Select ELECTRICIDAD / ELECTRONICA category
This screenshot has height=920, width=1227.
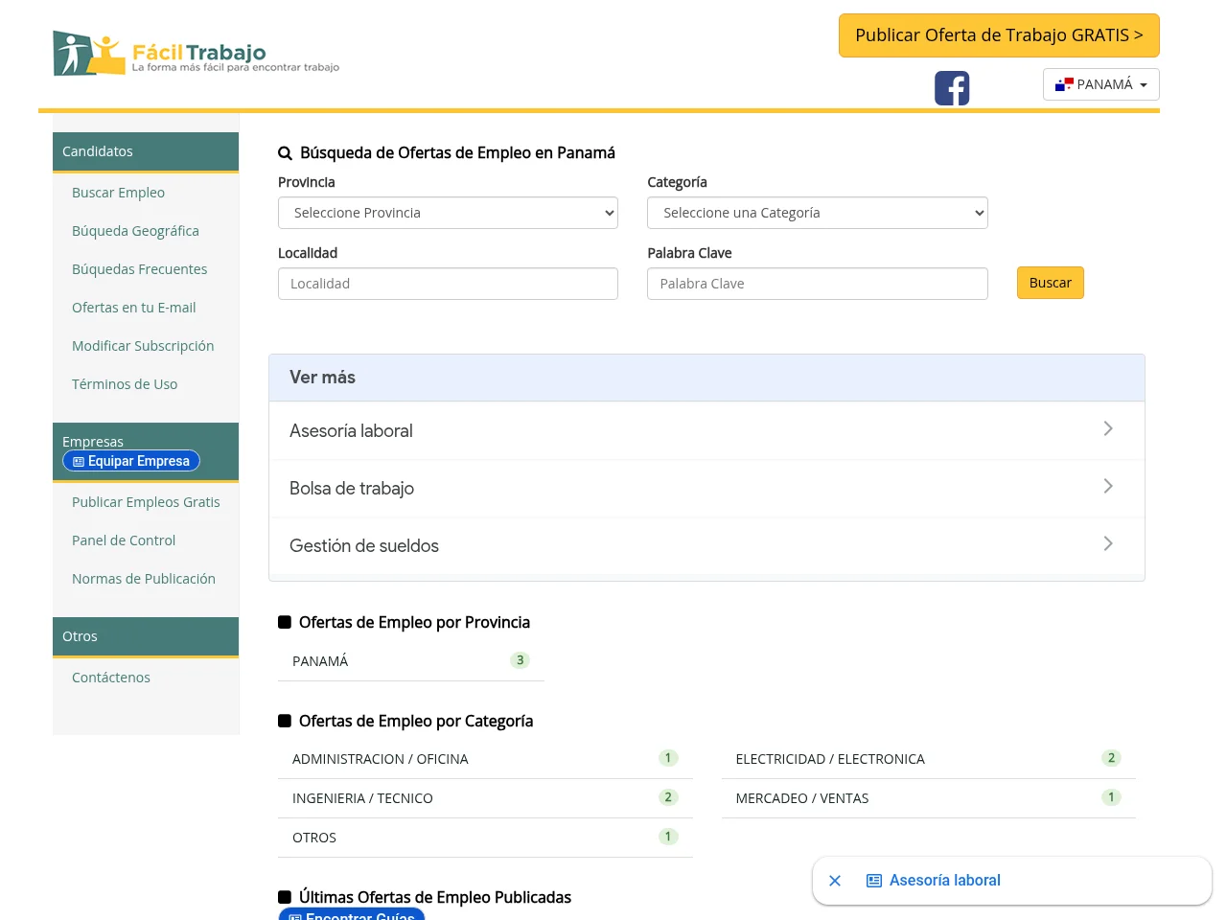point(929,759)
